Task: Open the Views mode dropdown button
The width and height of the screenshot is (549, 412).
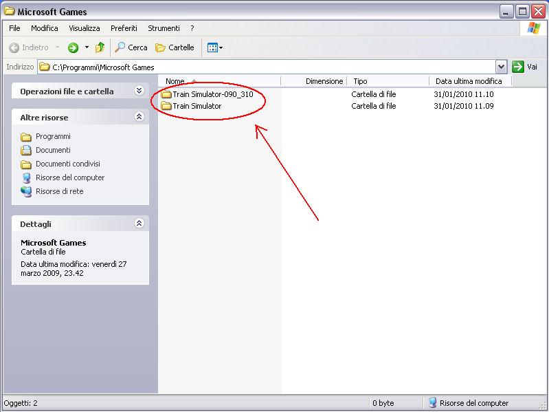Action: pyautogui.click(x=214, y=47)
